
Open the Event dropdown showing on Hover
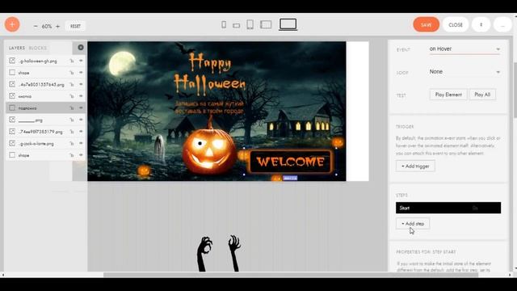click(x=464, y=49)
